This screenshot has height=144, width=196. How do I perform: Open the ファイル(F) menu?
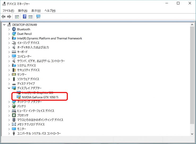click(8, 11)
